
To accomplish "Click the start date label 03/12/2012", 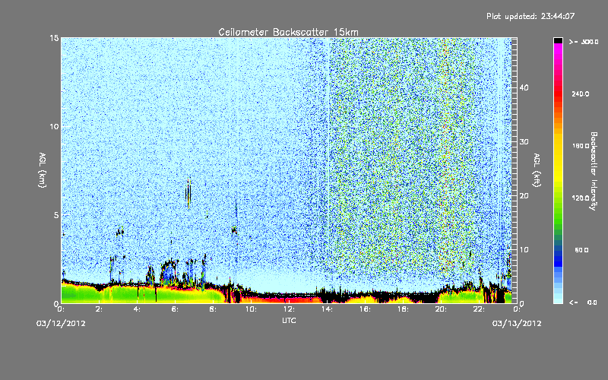I will [x=61, y=324].
